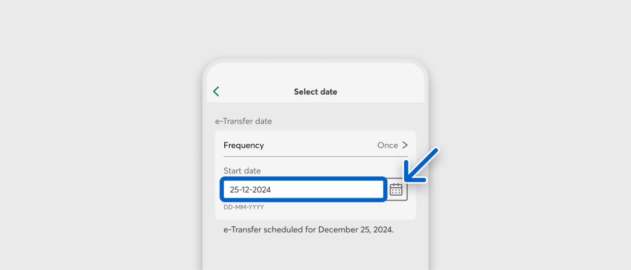
Task: Click December 25, 2024 in the scheduled note
Action: point(356,230)
